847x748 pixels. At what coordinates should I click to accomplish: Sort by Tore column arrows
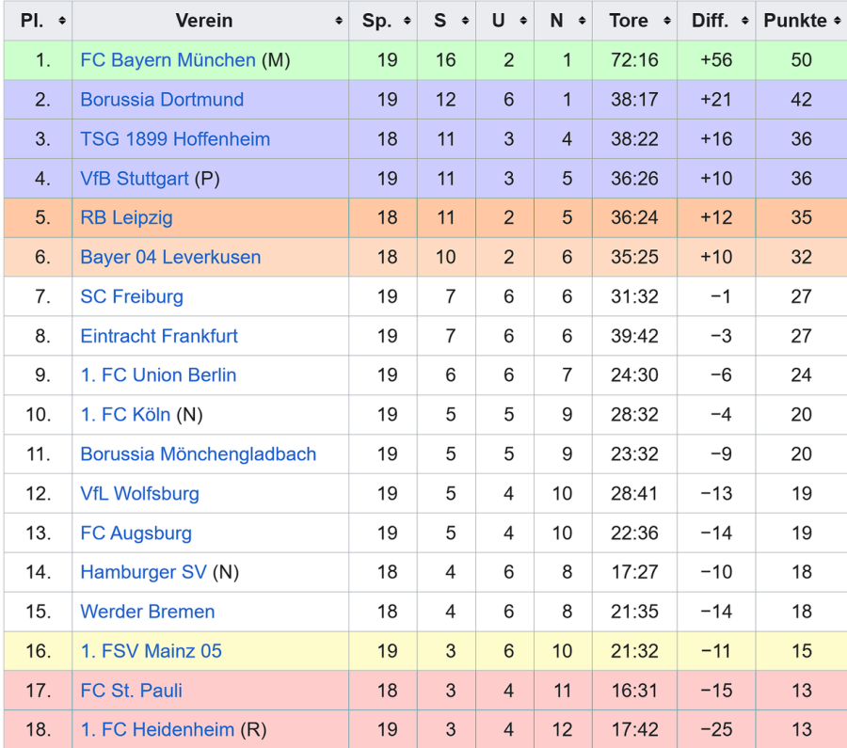point(666,21)
